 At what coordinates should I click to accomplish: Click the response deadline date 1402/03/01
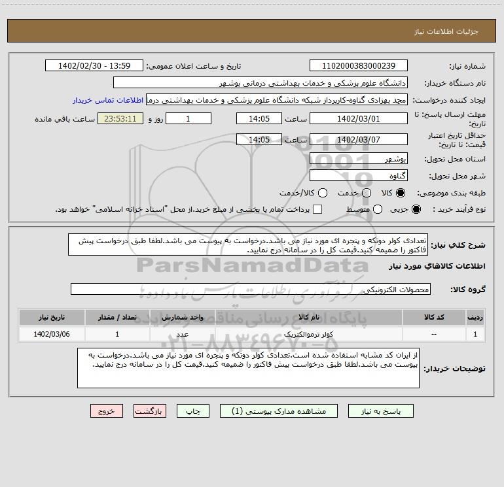click(x=359, y=118)
